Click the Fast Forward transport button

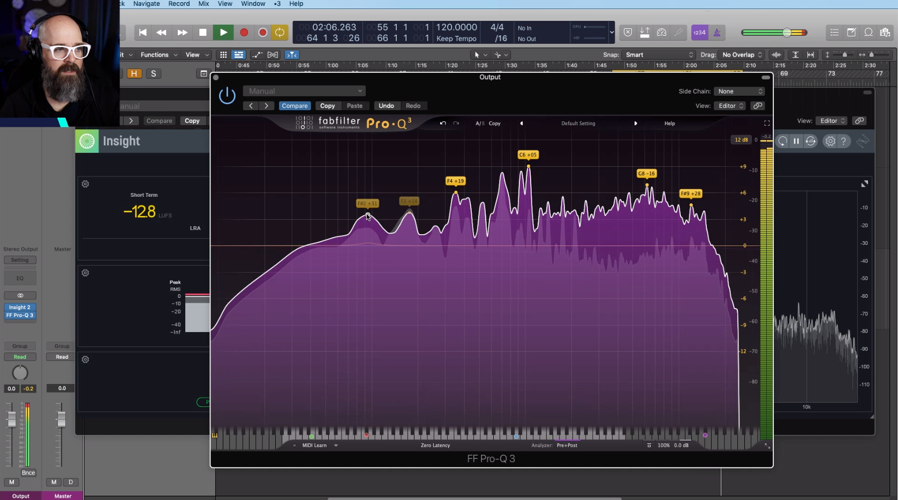[x=182, y=33]
